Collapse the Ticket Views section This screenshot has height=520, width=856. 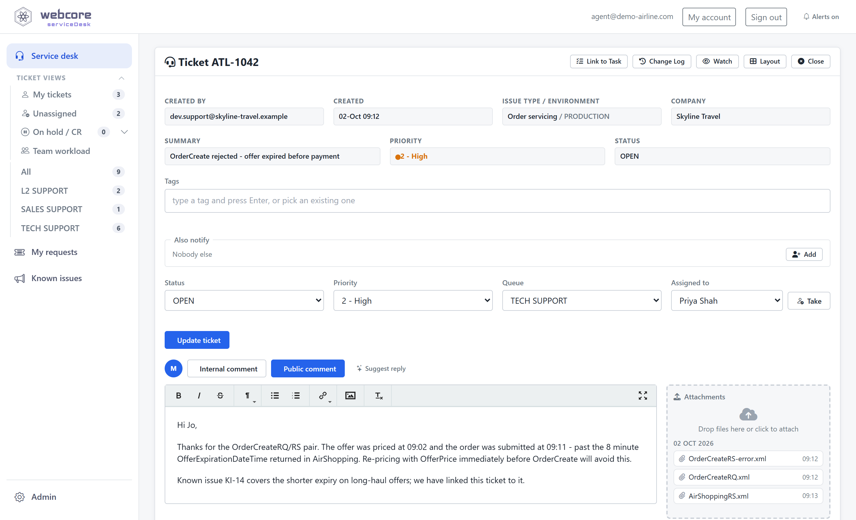(x=121, y=78)
